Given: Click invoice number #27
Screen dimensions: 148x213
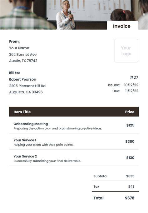Looking at the screenshot, I should (x=134, y=77).
